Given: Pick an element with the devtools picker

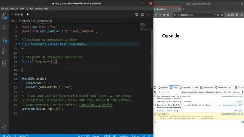Looking at the screenshot, I should [155, 88].
